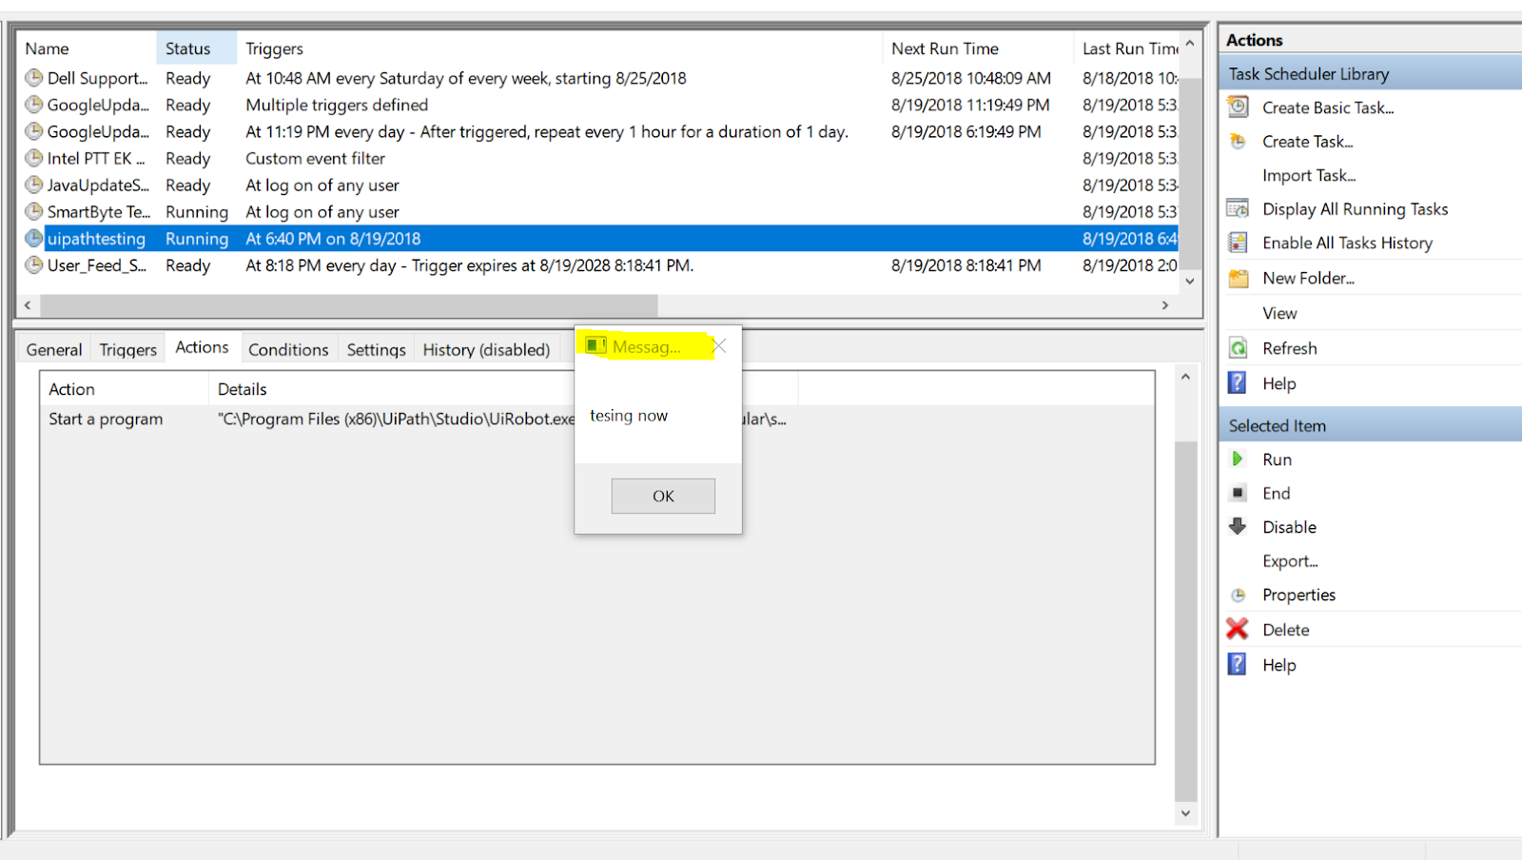Close the message popup with its X

point(718,345)
